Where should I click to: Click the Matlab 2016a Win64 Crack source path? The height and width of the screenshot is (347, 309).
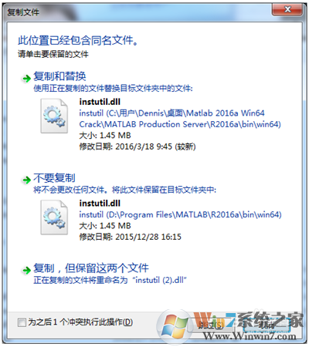click(x=180, y=119)
